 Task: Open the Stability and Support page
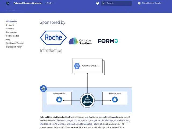point(15,43)
